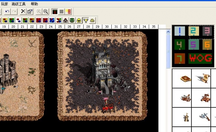Click ruler column number 35
The image size is (216, 132).
[x=153, y=27]
